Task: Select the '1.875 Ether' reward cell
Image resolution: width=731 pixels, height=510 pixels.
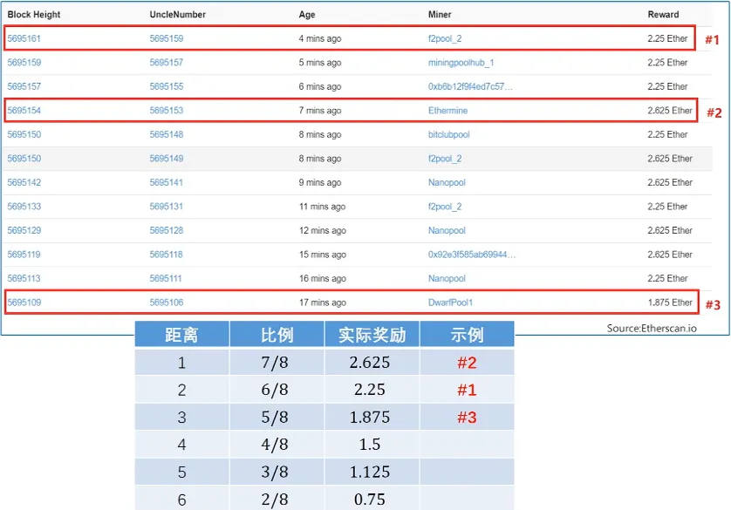Action: pos(670,303)
